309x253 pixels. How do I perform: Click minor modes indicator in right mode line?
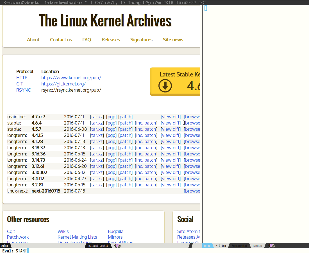coord(258,246)
